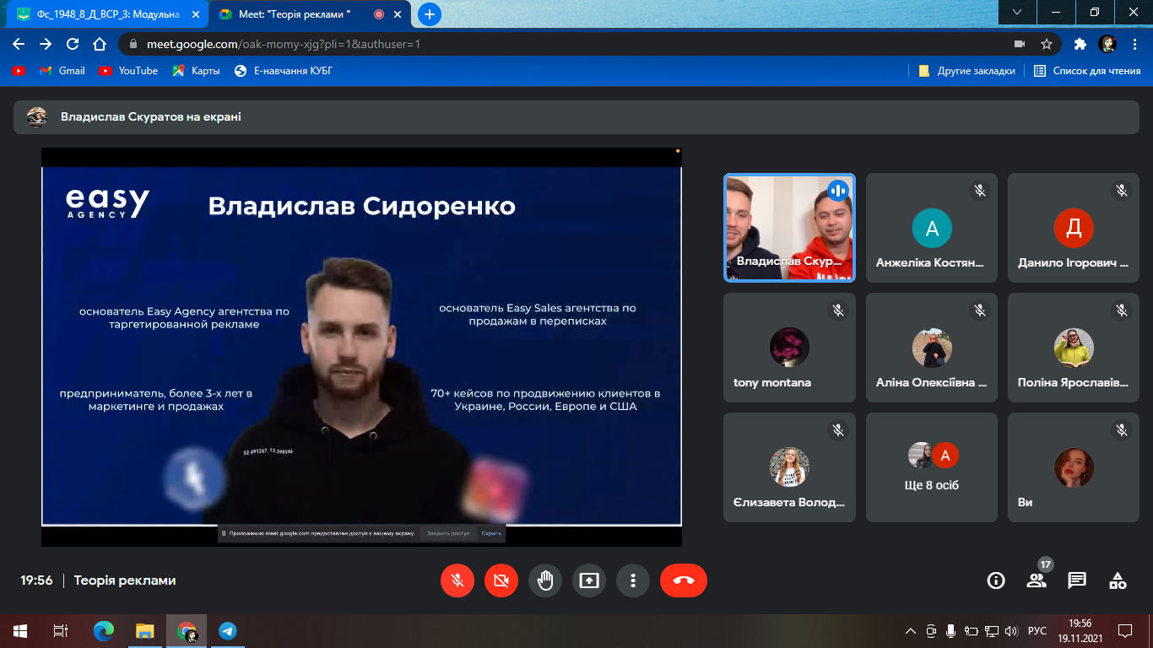Viewport: 1153px width, 648px height.
Task: Select Данило Ігорович participant tile
Action: (x=1074, y=228)
